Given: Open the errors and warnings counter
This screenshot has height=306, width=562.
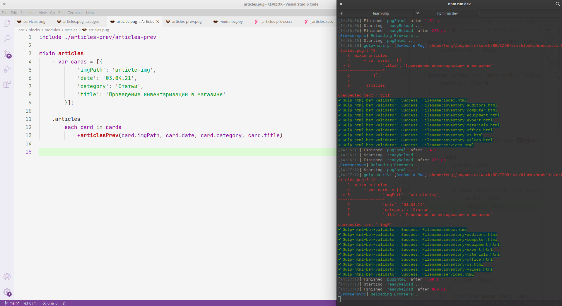Looking at the screenshot, I should tap(50, 303).
